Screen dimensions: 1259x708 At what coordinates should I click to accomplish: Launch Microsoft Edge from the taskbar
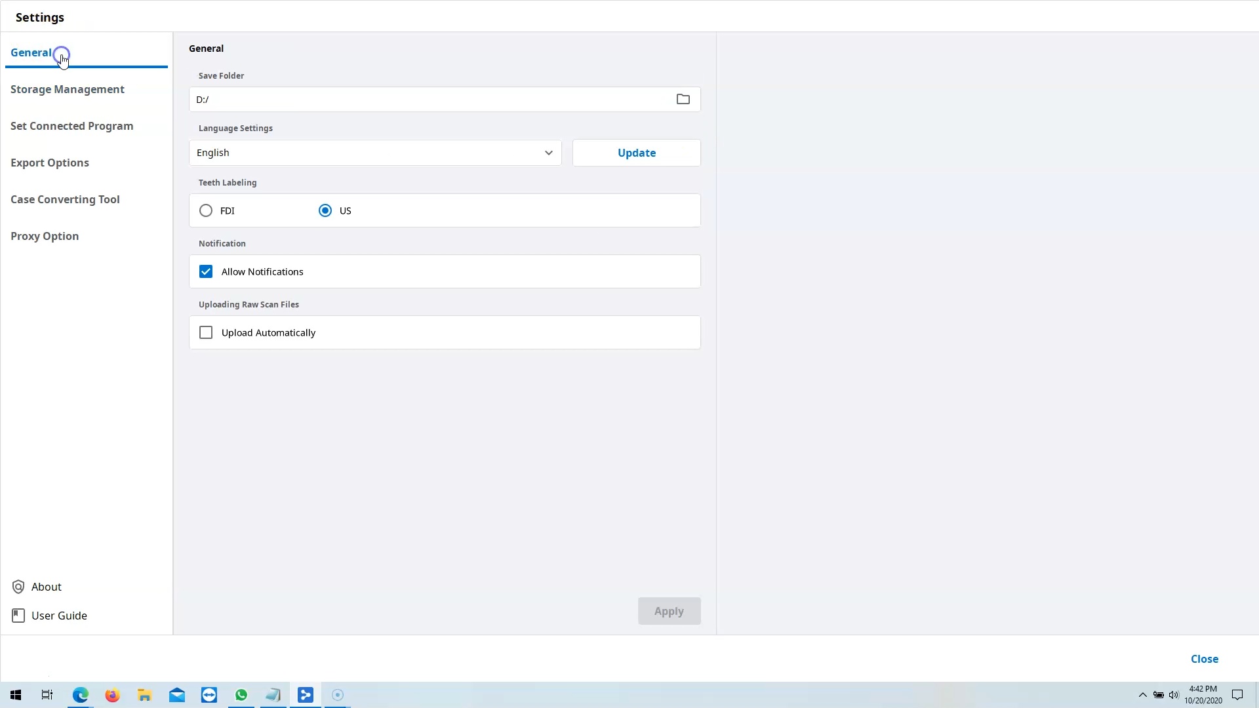[80, 695]
